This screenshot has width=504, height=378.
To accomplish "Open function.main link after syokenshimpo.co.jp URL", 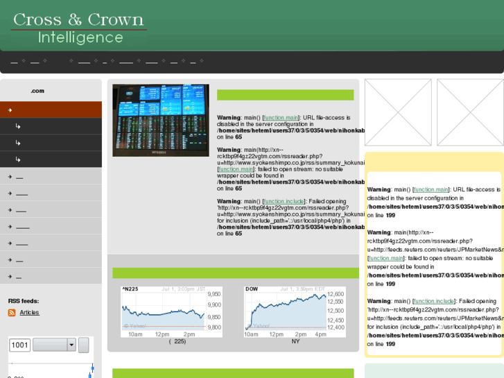I will tap(236, 169).
